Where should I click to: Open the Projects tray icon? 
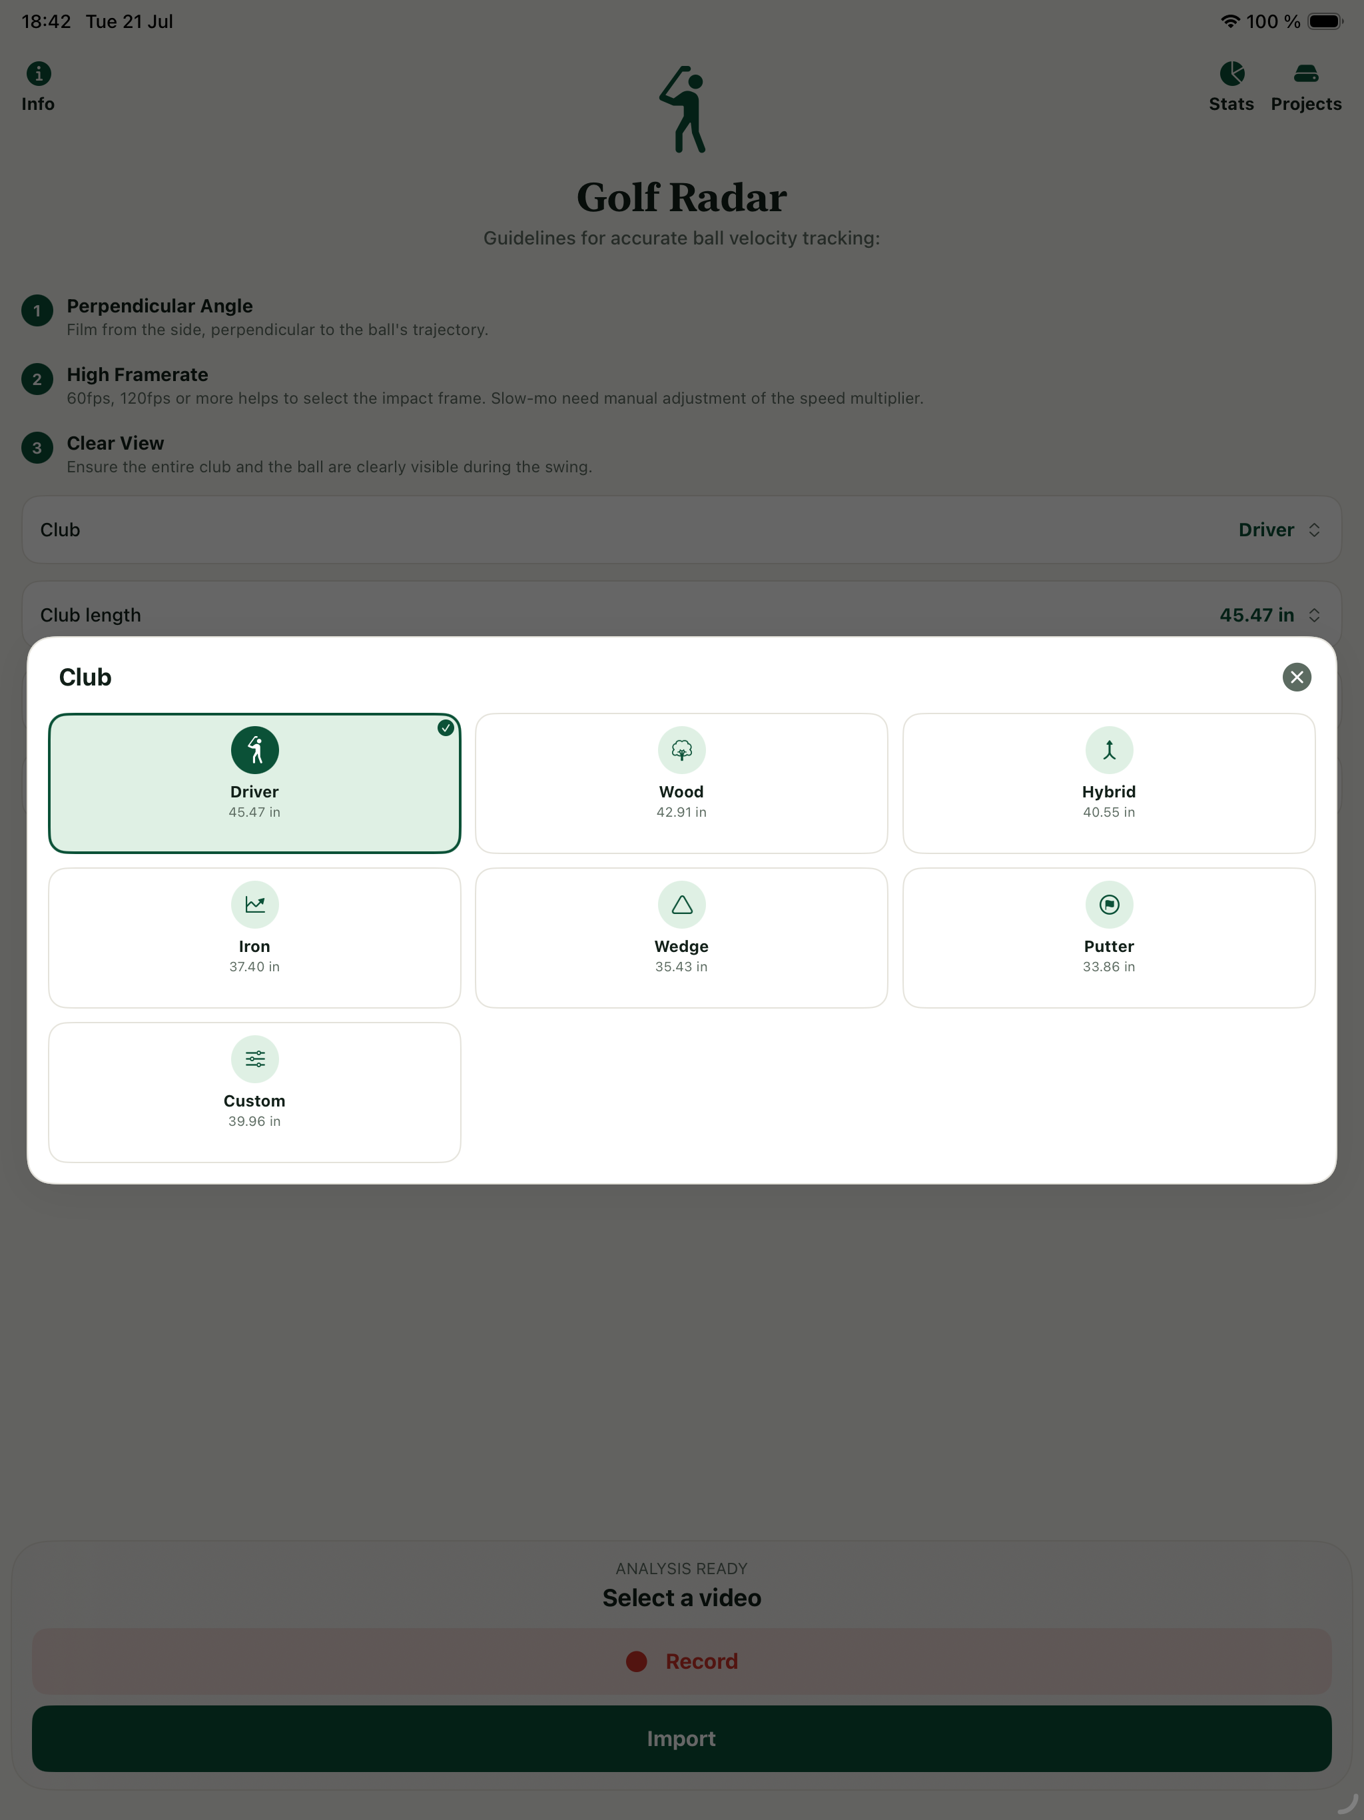(1305, 74)
